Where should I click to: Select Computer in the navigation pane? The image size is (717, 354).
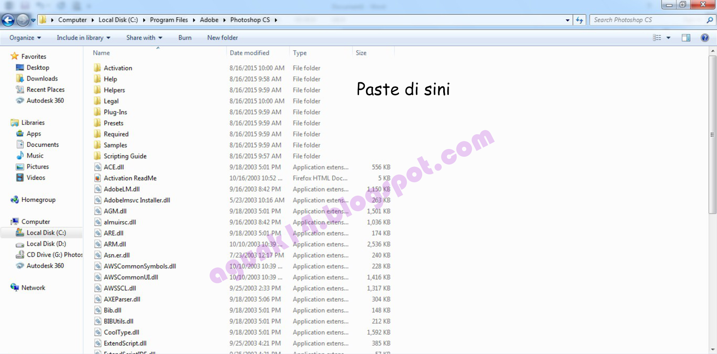pos(35,222)
